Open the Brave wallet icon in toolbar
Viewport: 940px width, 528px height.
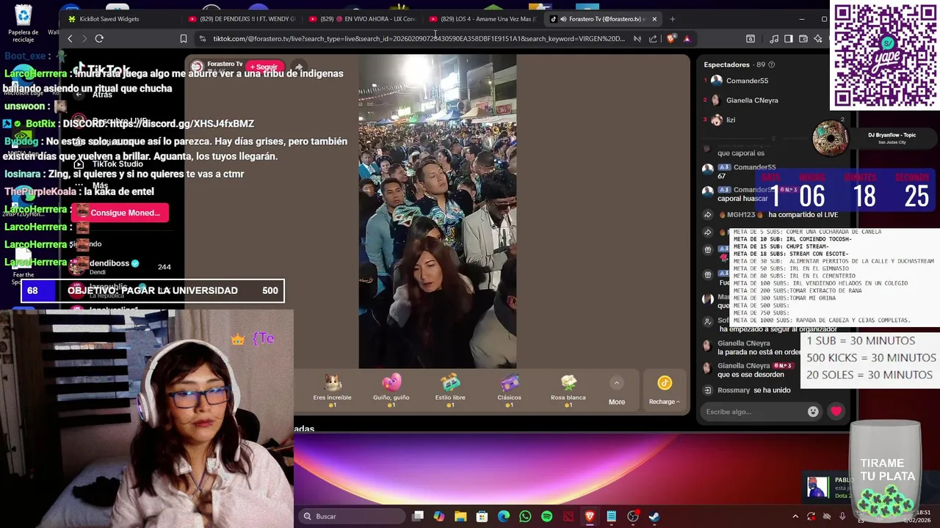[x=803, y=39]
